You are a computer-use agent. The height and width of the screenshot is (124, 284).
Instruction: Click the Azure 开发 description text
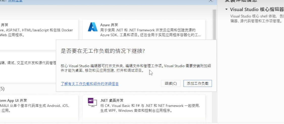(x=150, y=32)
